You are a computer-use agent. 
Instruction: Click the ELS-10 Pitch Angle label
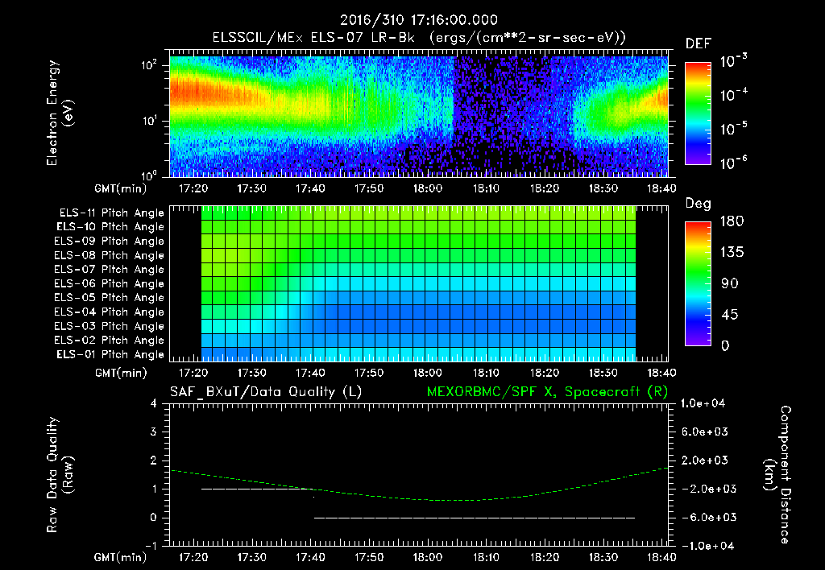[110, 227]
